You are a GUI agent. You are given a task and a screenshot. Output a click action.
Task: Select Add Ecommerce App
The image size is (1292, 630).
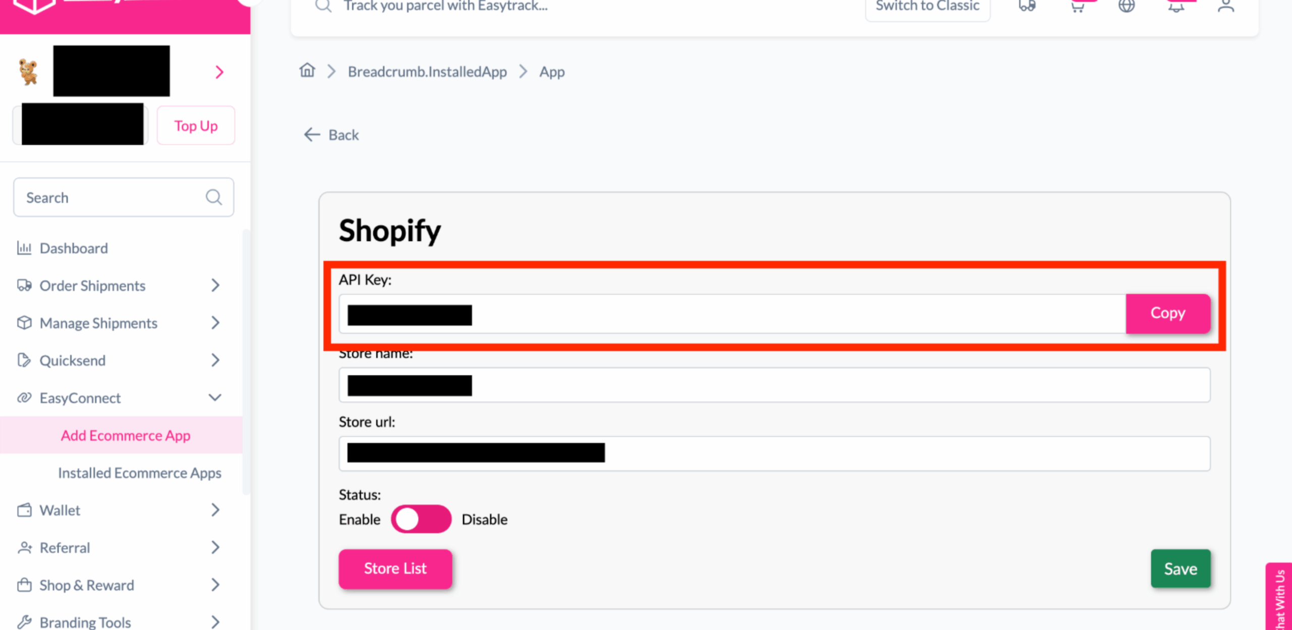click(x=126, y=435)
